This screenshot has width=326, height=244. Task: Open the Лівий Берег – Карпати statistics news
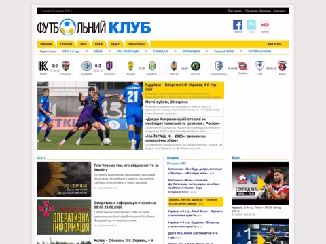pyautogui.click(x=196, y=213)
